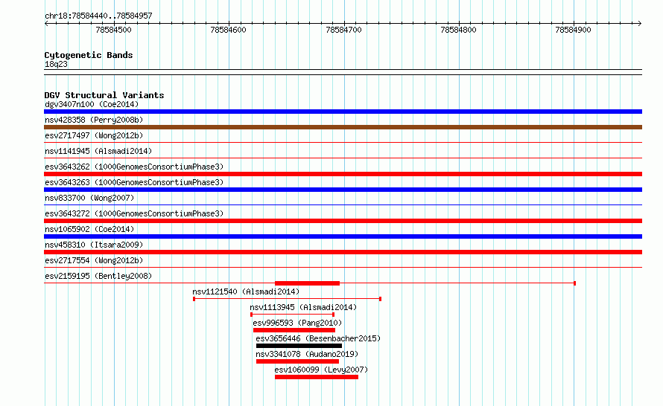The height and width of the screenshot is (406, 663).
Task: Click ruler position 78584800
Action: [x=458, y=30]
